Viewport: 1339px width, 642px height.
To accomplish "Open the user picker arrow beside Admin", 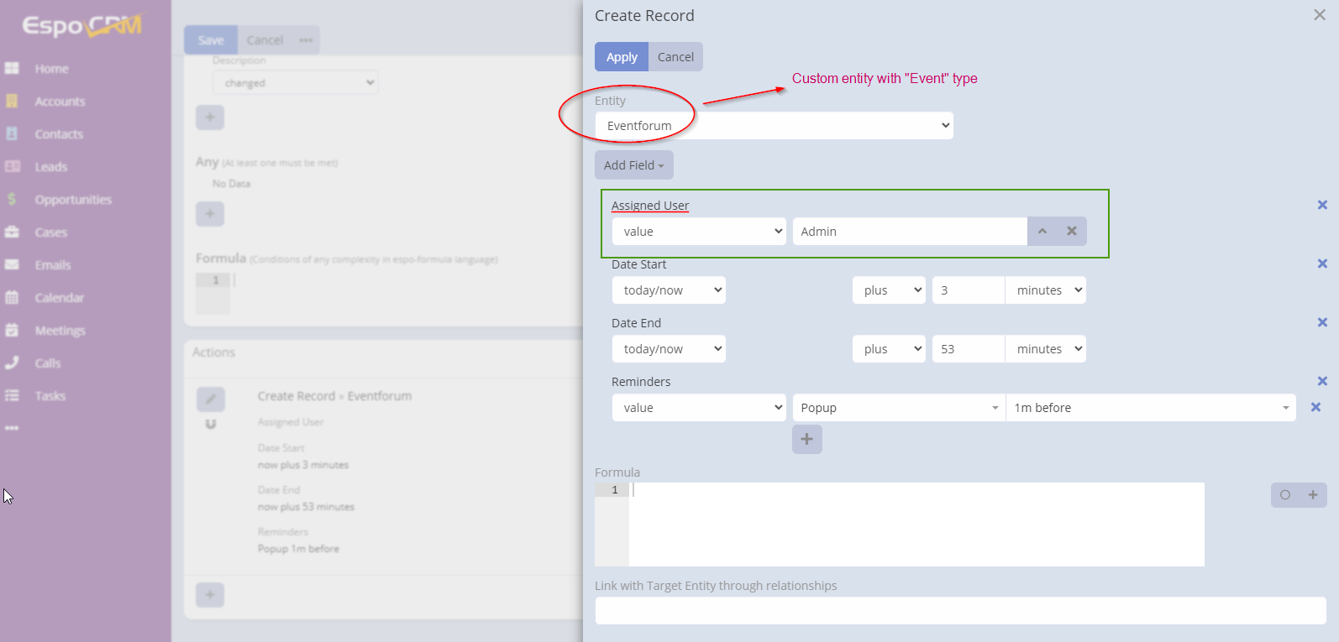I will pyautogui.click(x=1042, y=232).
